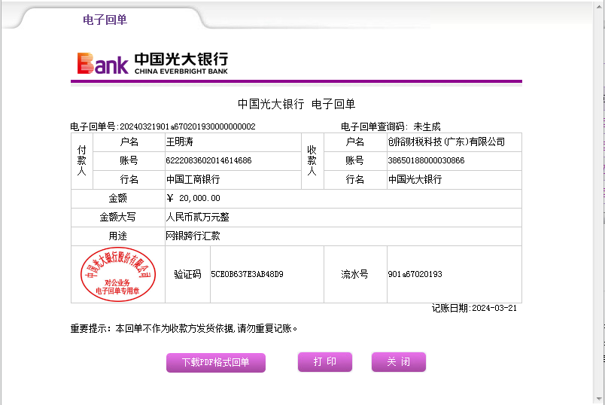Click the 下载PDF格式回单 button
Image resolution: width=605 pixels, height=405 pixels.
point(216,362)
